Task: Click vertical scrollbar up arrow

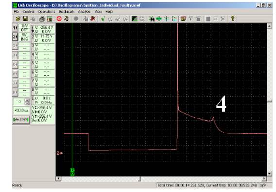Action: (x=270, y=26)
